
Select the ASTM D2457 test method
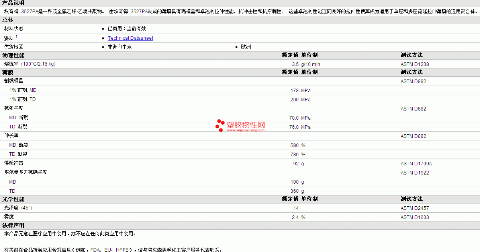pyautogui.click(x=415, y=208)
